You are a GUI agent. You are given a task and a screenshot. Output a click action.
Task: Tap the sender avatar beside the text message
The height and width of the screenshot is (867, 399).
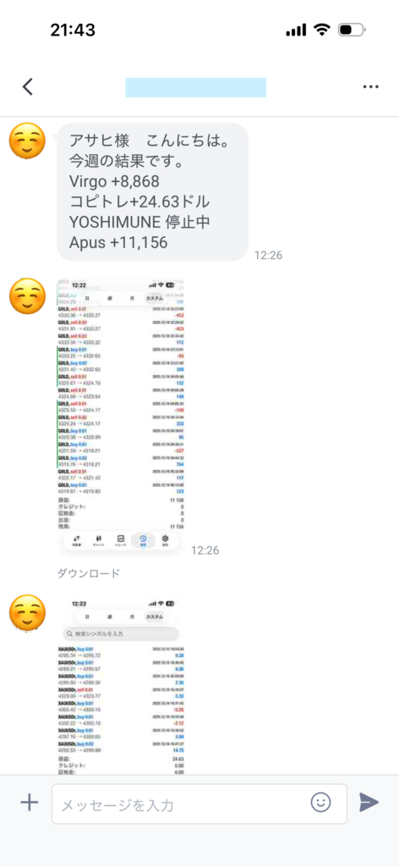[x=28, y=141]
